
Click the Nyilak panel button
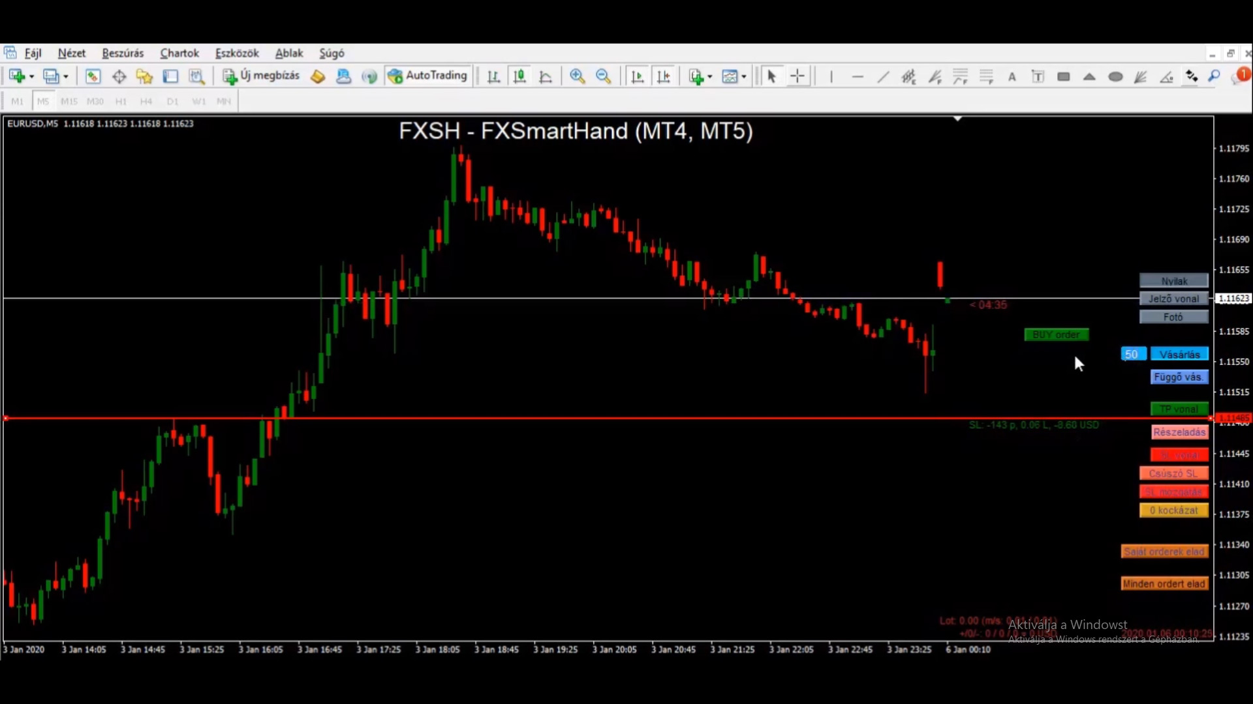click(1174, 281)
